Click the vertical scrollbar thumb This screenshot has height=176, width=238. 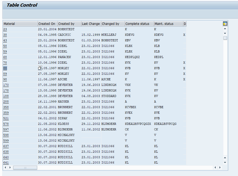pos(225,38)
